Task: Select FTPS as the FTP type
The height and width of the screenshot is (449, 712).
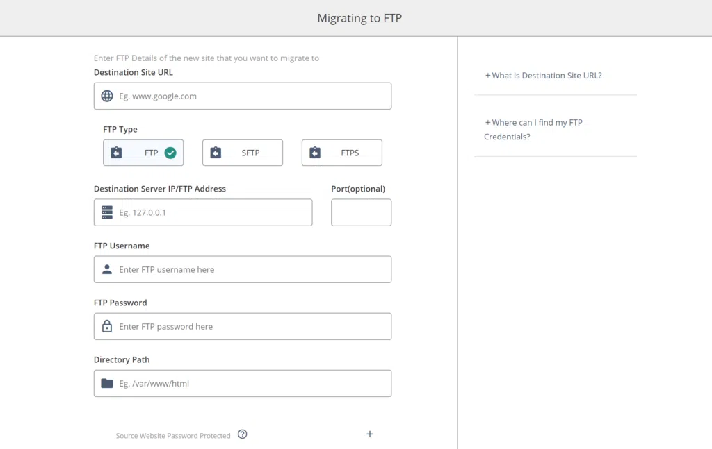Action: pyautogui.click(x=341, y=152)
